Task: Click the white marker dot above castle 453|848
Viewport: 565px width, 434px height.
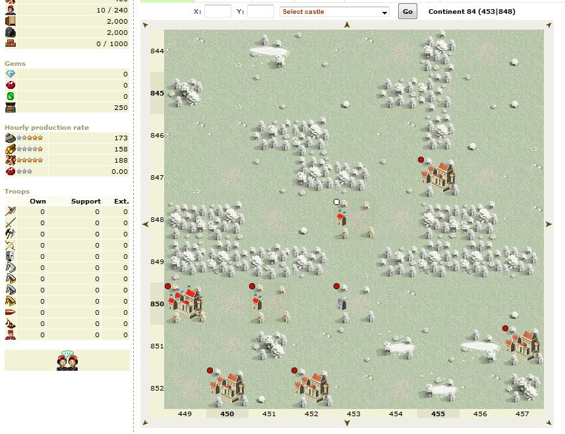Action: 336,202
